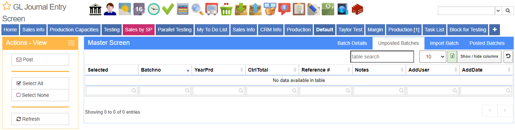This screenshot has width=515, height=130.
Task: Click Show / hide columns button
Action: point(479,56)
